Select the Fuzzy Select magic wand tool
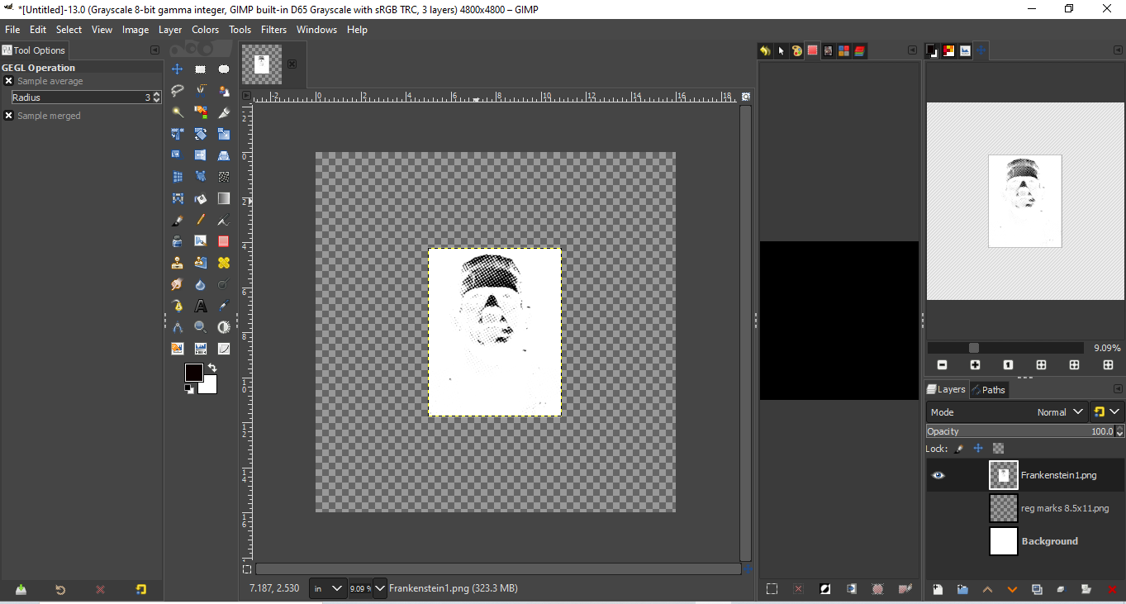Screen dimensions: 1126x604 pyautogui.click(x=177, y=112)
